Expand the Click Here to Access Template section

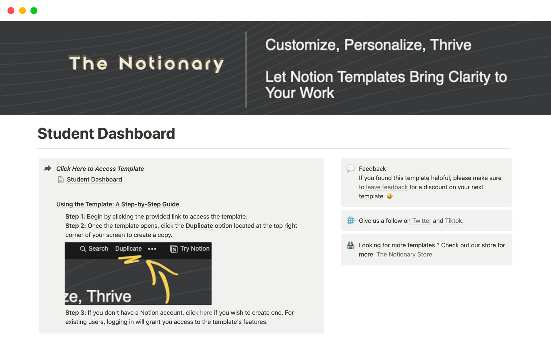click(x=48, y=169)
